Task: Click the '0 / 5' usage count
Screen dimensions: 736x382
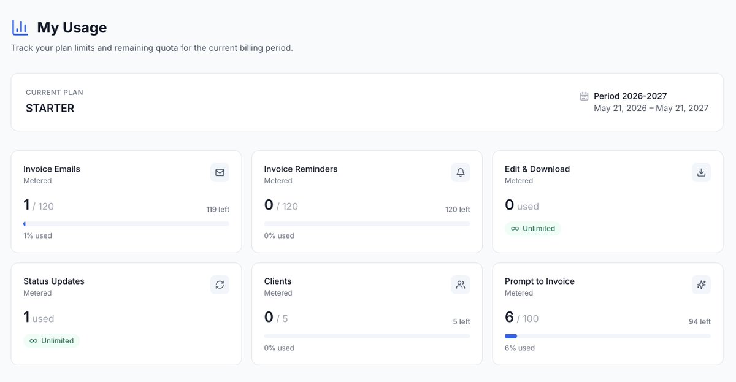Action: point(276,318)
